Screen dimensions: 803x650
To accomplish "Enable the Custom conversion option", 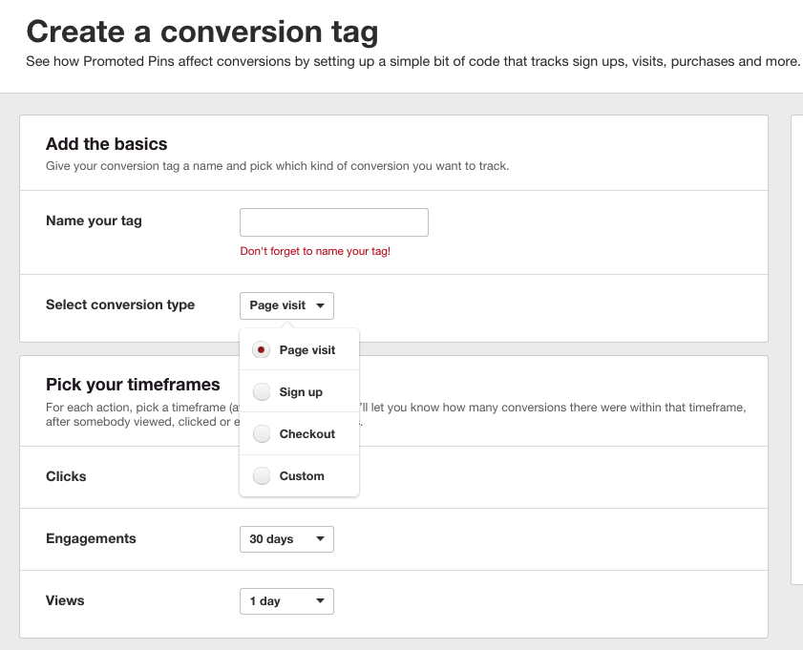I will [262, 475].
